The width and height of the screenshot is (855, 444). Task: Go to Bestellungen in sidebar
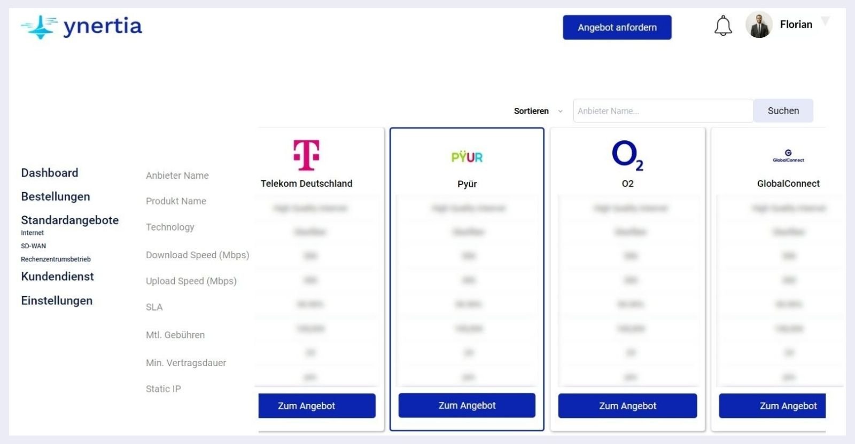(56, 196)
